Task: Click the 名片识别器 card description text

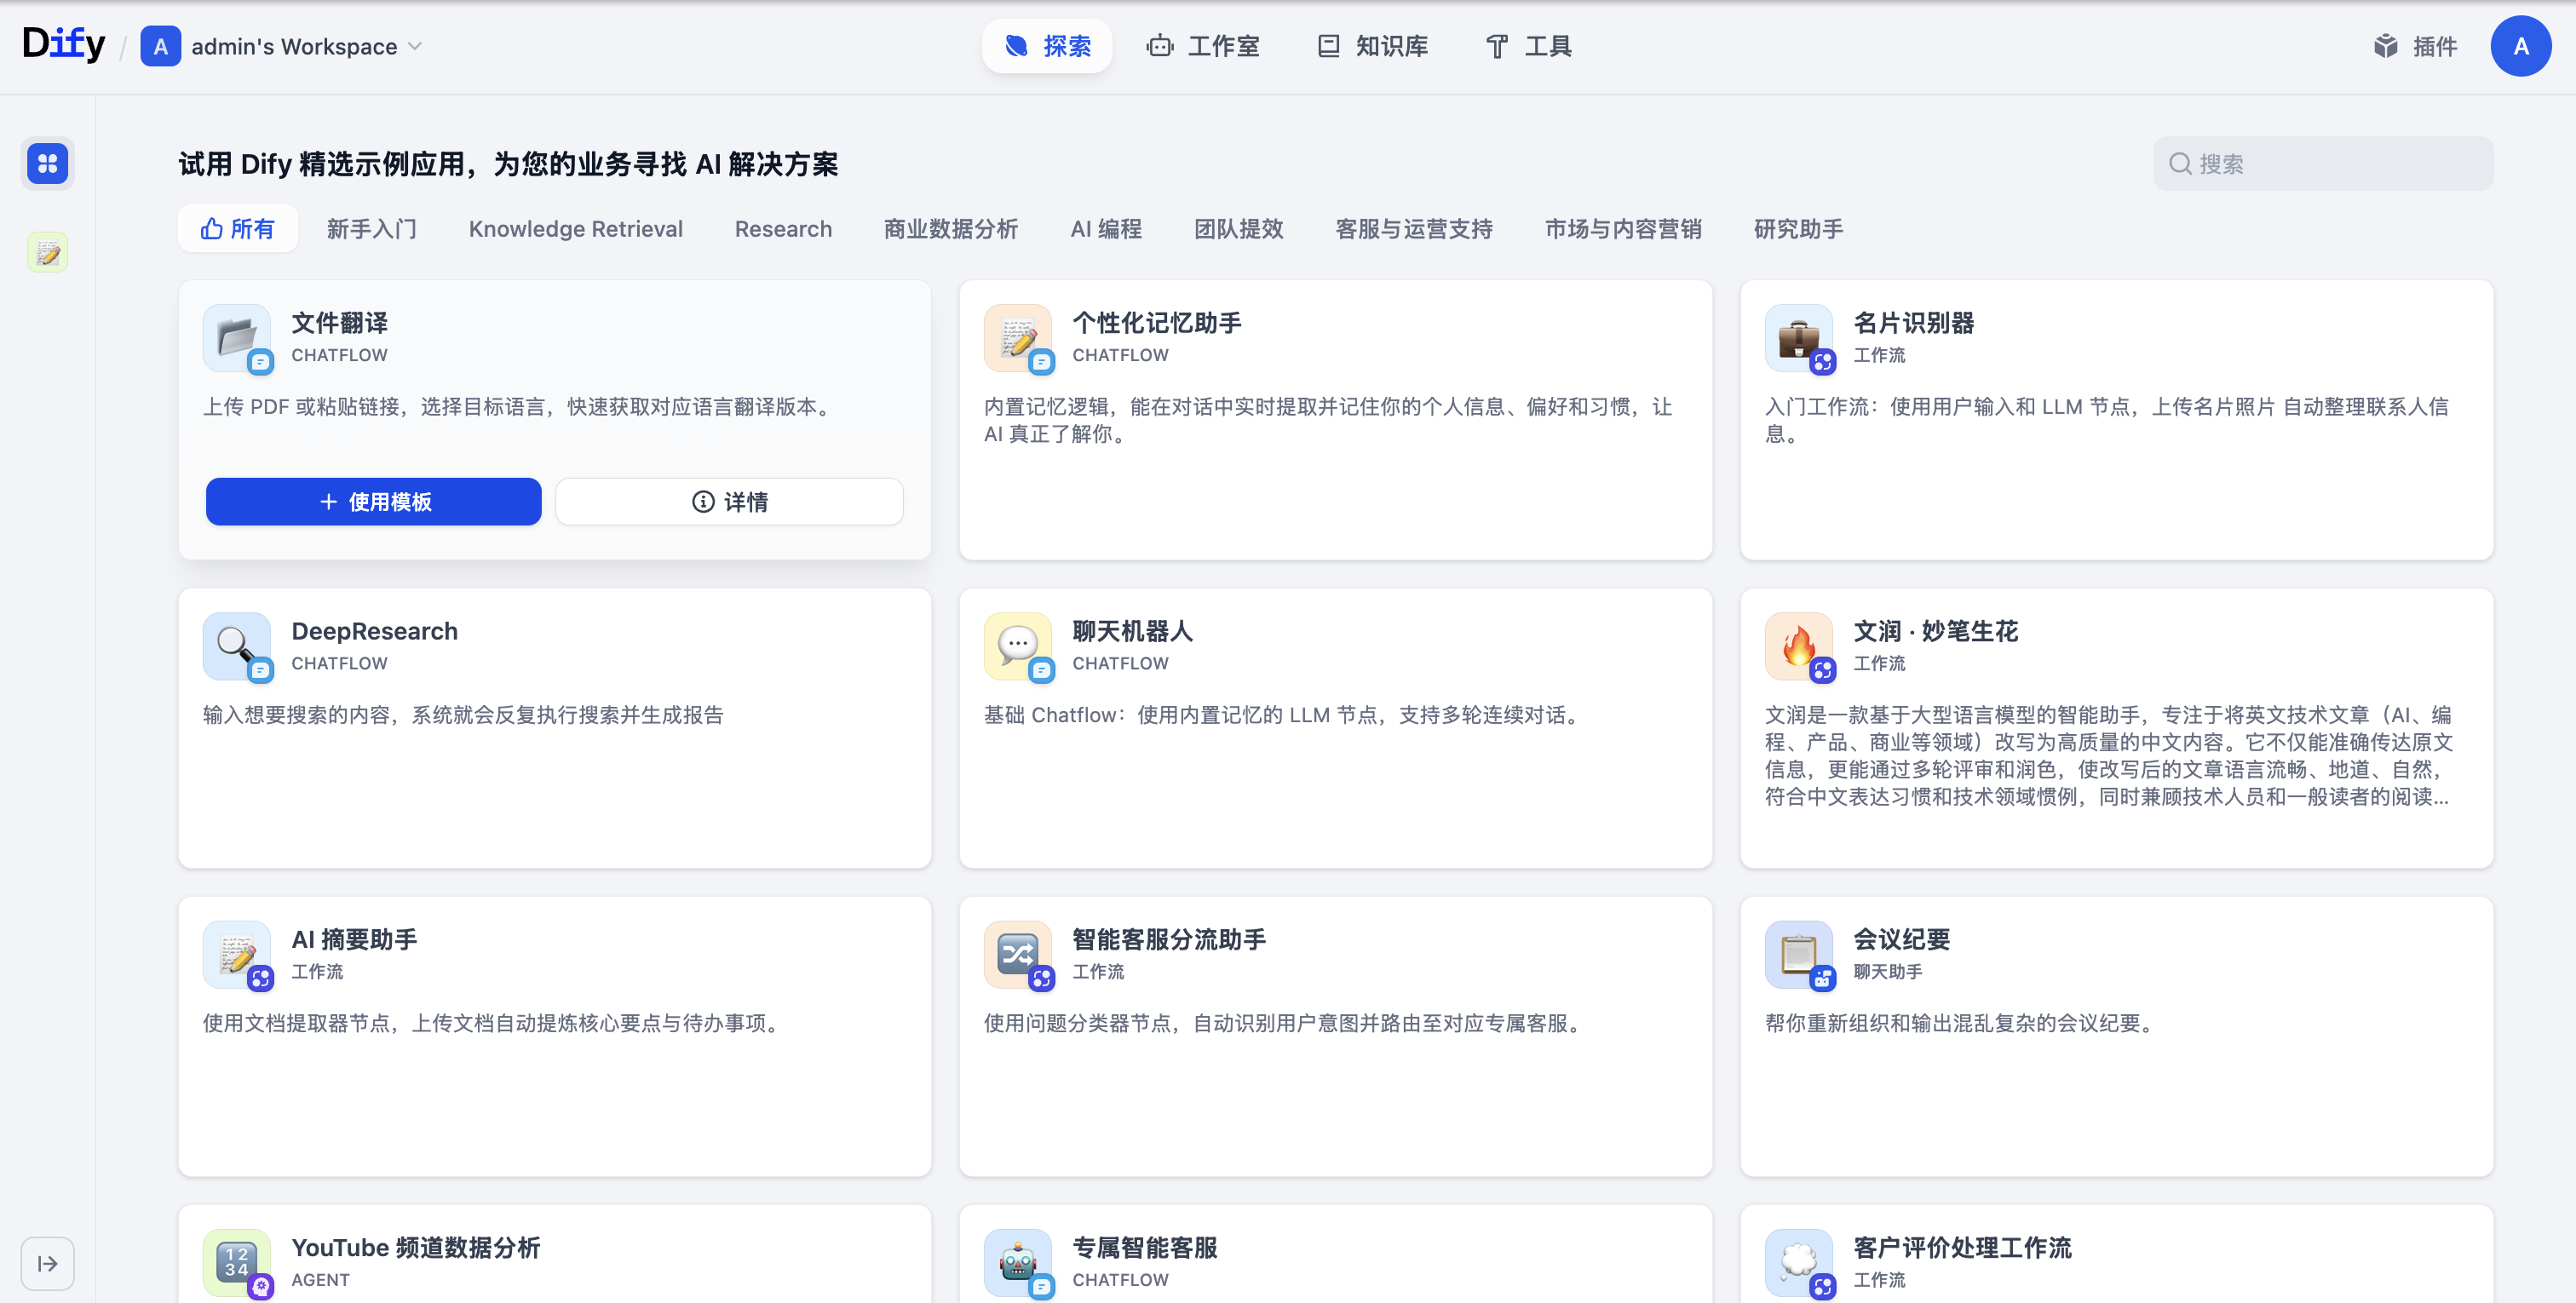Action: tap(2107, 420)
